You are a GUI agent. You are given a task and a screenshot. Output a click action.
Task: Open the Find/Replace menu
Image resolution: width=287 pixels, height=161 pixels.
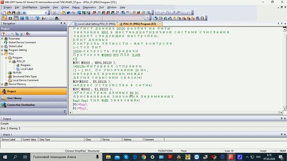tap(30, 7)
